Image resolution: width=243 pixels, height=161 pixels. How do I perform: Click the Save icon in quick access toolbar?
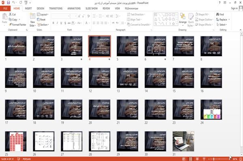9,2
